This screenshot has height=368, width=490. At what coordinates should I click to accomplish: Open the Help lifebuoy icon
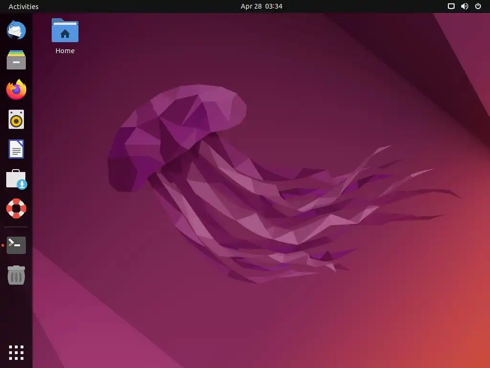[16, 208]
